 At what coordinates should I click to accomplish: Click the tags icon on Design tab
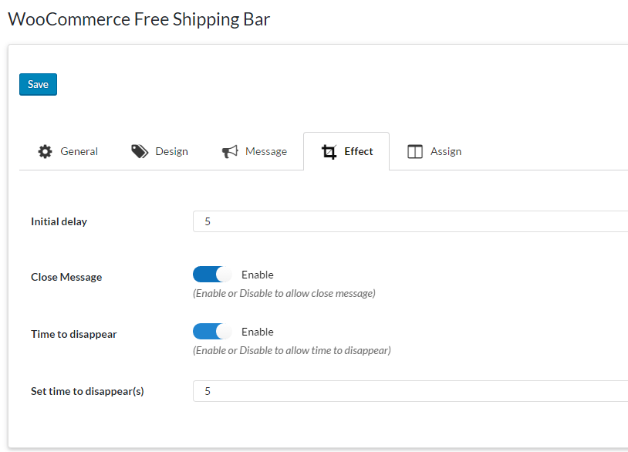coord(140,151)
